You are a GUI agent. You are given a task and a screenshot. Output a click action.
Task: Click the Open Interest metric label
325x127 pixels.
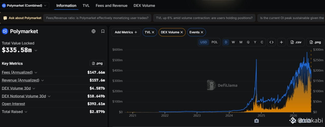tap(13, 104)
